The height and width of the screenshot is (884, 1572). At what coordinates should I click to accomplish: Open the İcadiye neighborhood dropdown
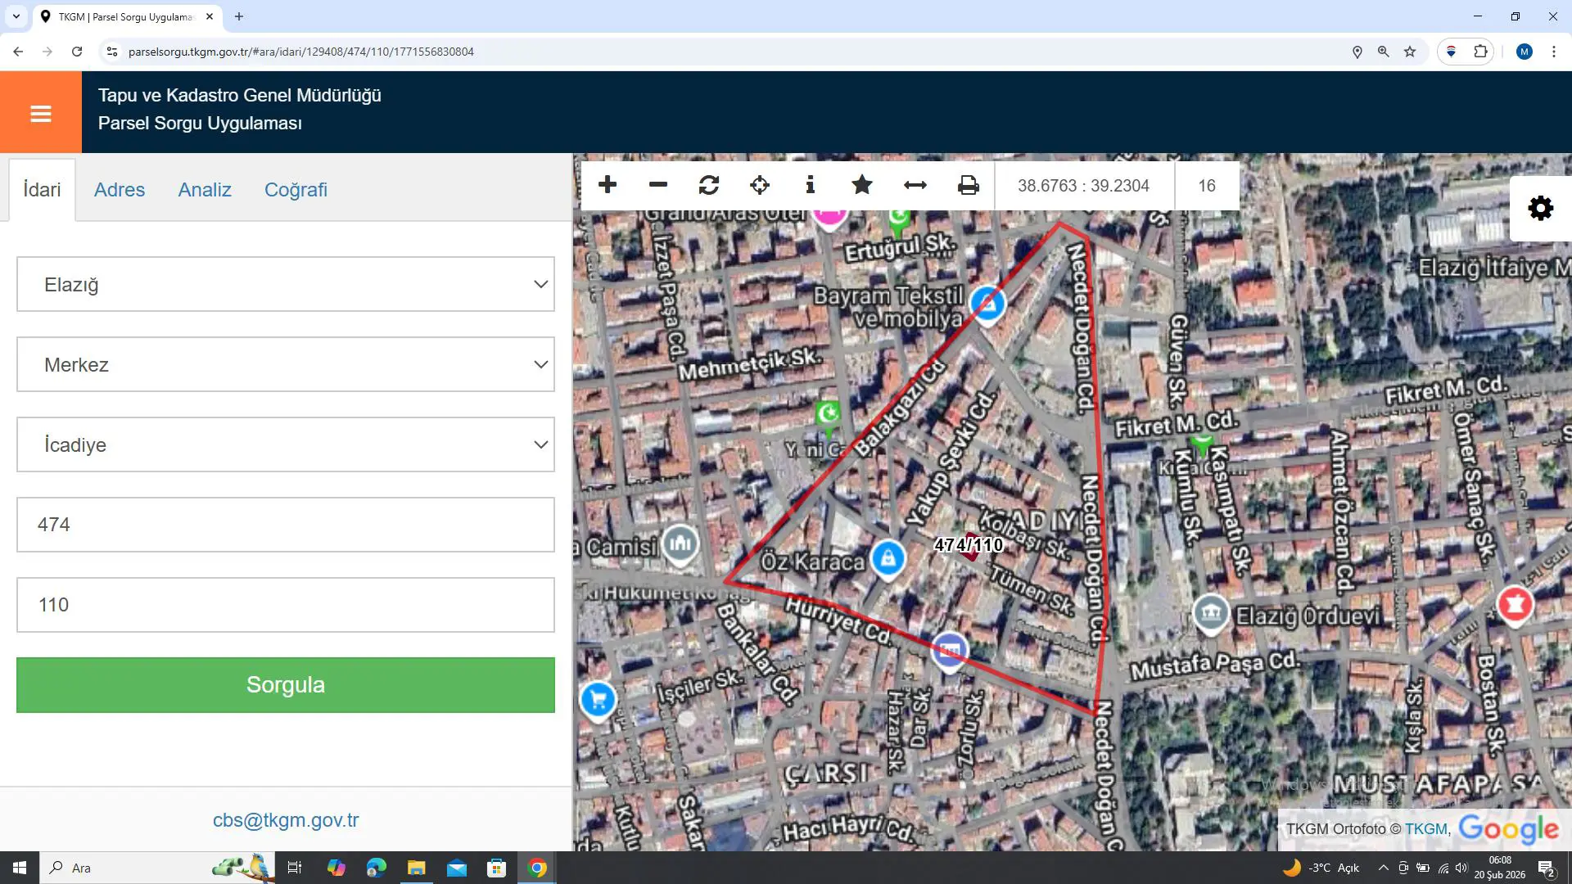286,444
